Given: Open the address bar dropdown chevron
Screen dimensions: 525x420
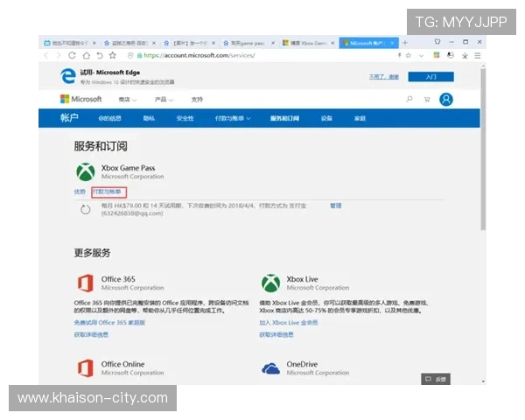Looking at the screenshot, I should (421, 56).
